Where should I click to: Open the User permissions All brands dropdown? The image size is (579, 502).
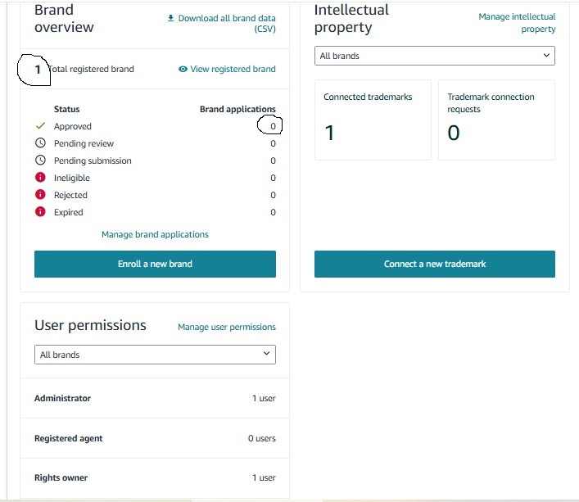[155, 355]
